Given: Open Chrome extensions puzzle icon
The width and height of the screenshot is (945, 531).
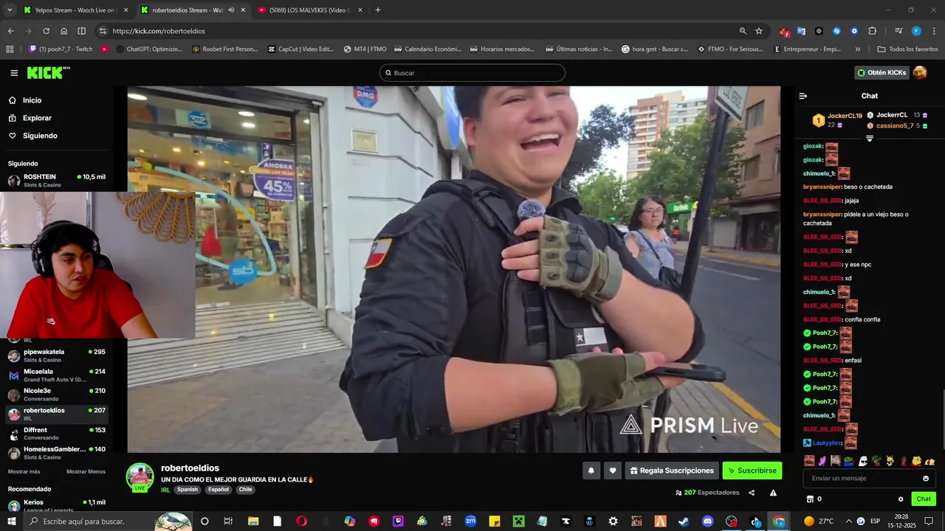Looking at the screenshot, I should (x=872, y=31).
